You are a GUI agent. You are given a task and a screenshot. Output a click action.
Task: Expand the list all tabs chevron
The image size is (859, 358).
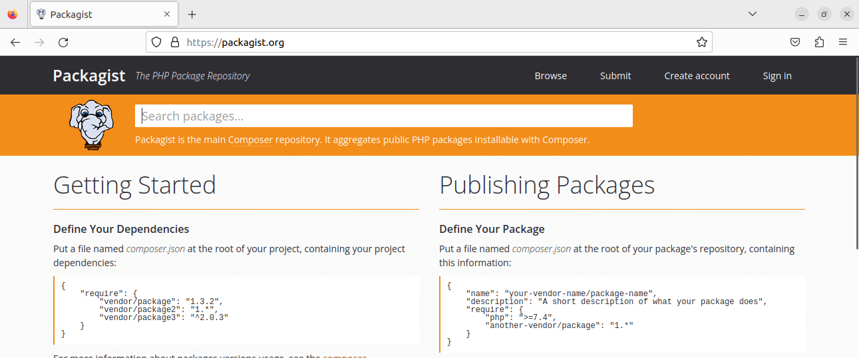point(753,14)
